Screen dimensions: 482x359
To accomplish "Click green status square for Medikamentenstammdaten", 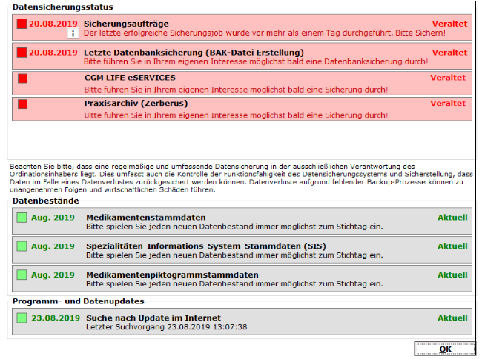I will click(x=22, y=218).
